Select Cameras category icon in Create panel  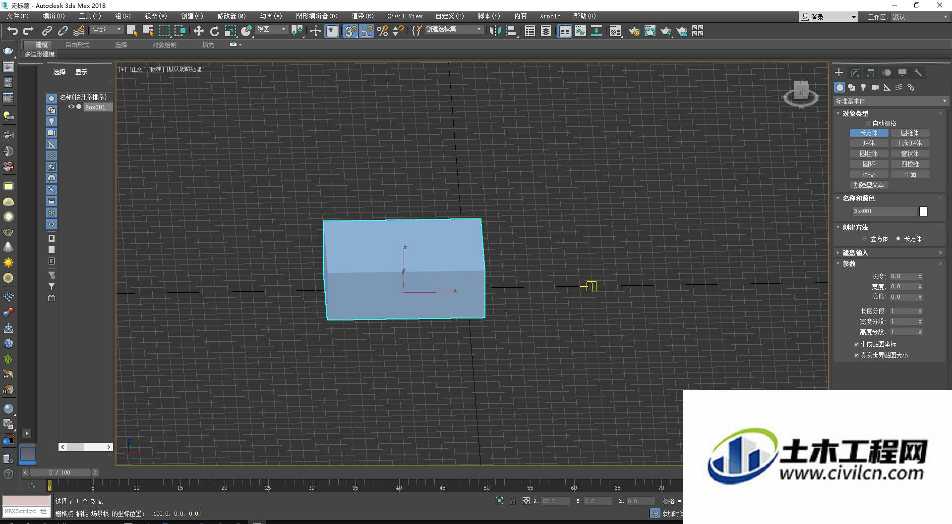click(x=875, y=87)
